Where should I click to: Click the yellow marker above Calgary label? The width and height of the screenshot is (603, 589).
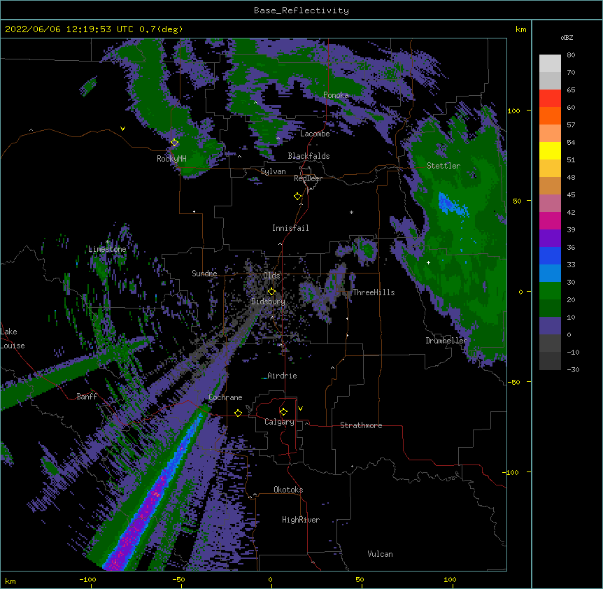pyautogui.click(x=283, y=412)
